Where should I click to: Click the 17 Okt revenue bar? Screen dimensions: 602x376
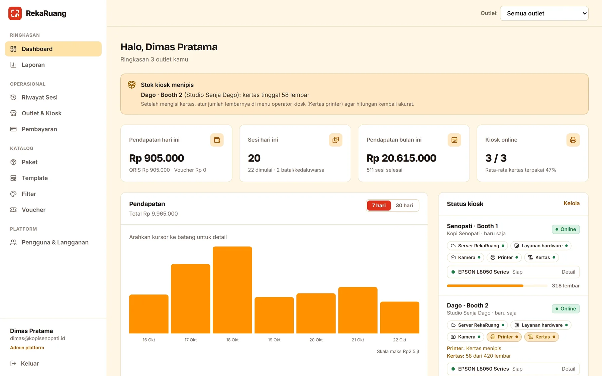191,299
